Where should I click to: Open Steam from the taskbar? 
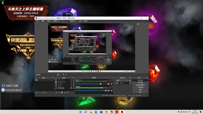click(112, 112)
